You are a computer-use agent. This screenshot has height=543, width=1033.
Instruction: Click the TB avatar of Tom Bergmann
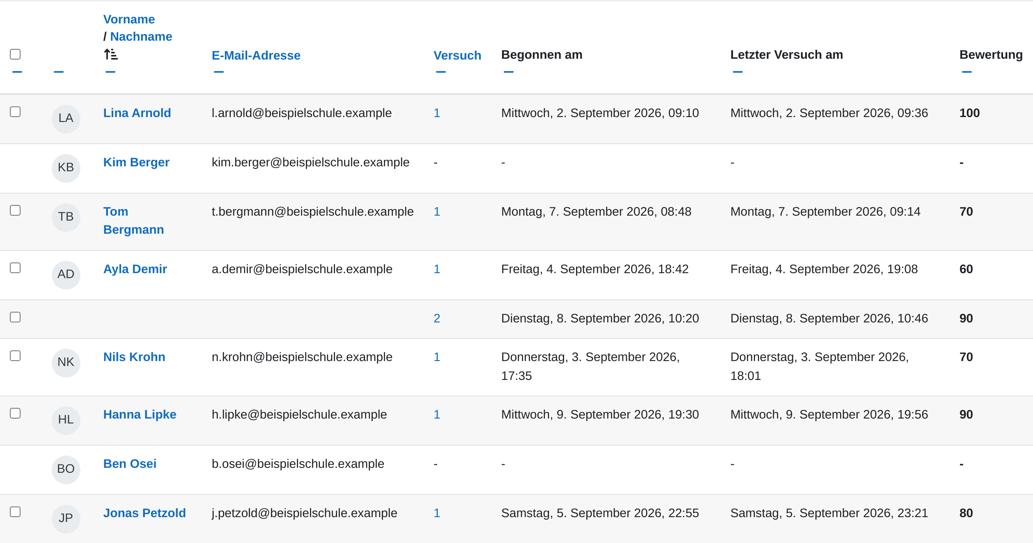point(66,217)
